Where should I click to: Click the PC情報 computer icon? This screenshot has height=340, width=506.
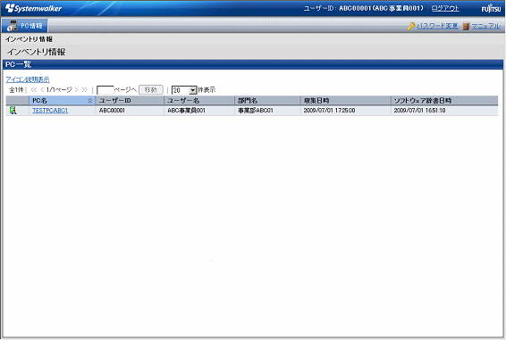(x=13, y=26)
